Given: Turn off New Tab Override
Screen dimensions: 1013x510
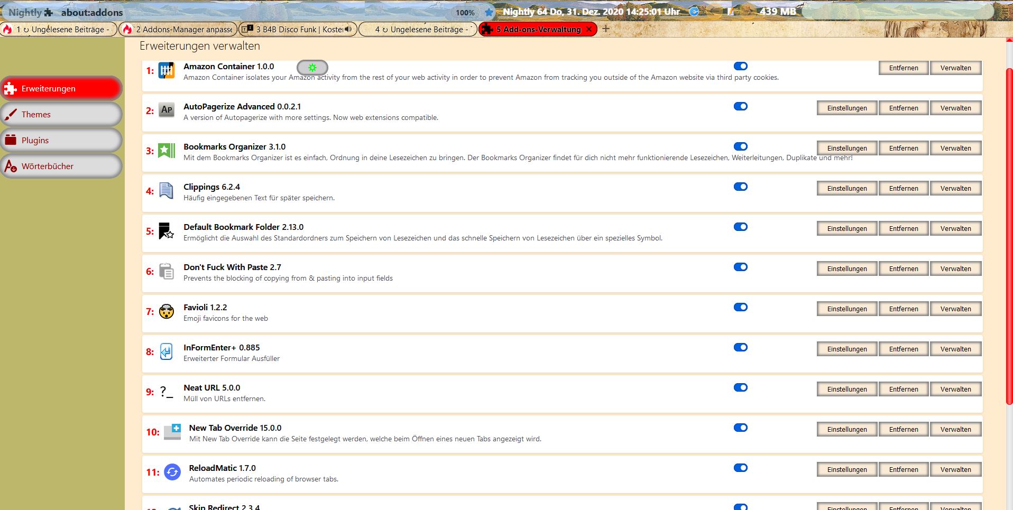Looking at the screenshot, I should point(741,428).
